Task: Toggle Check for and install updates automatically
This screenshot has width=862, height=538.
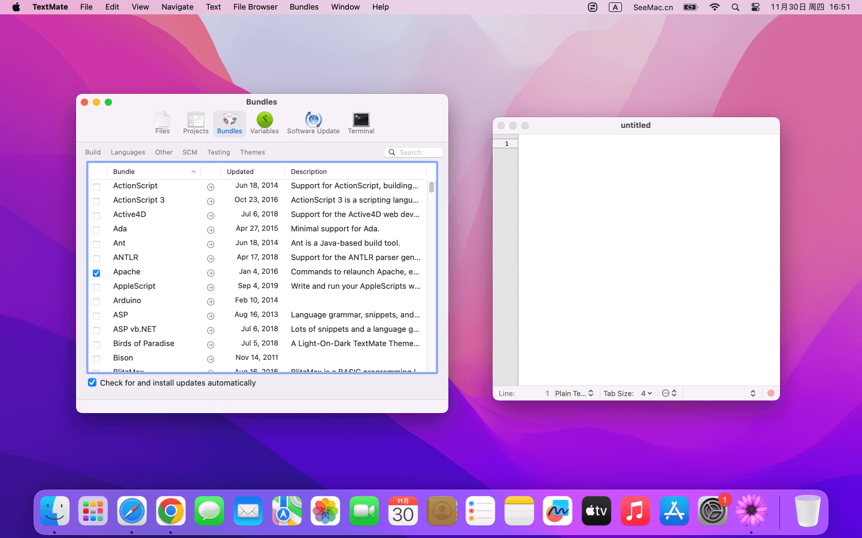Action: point(92,383)
